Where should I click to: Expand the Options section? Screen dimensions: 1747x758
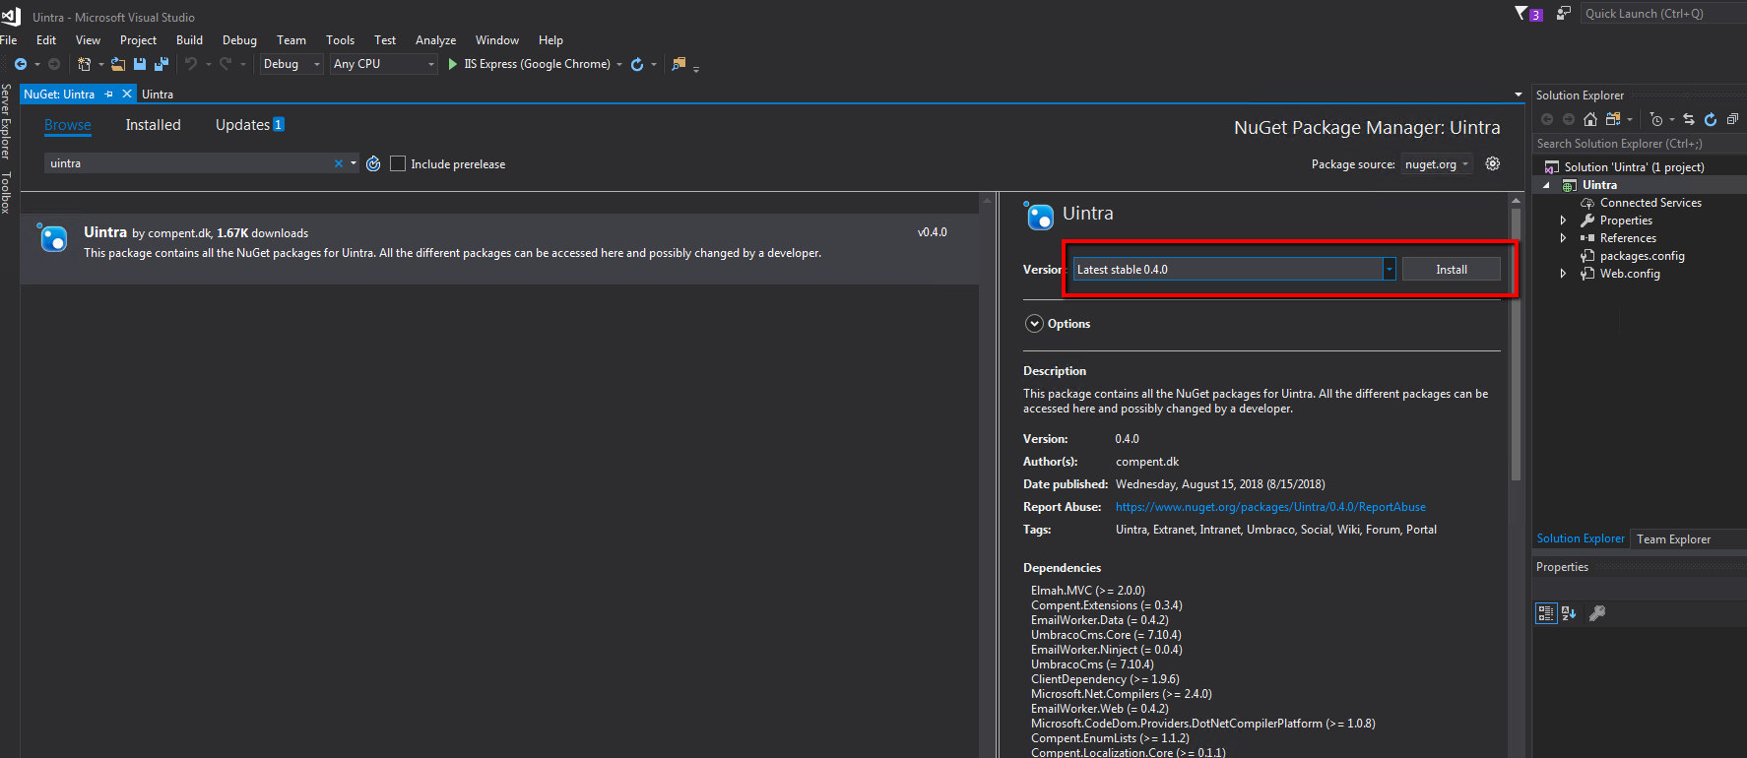(1034, 324)
